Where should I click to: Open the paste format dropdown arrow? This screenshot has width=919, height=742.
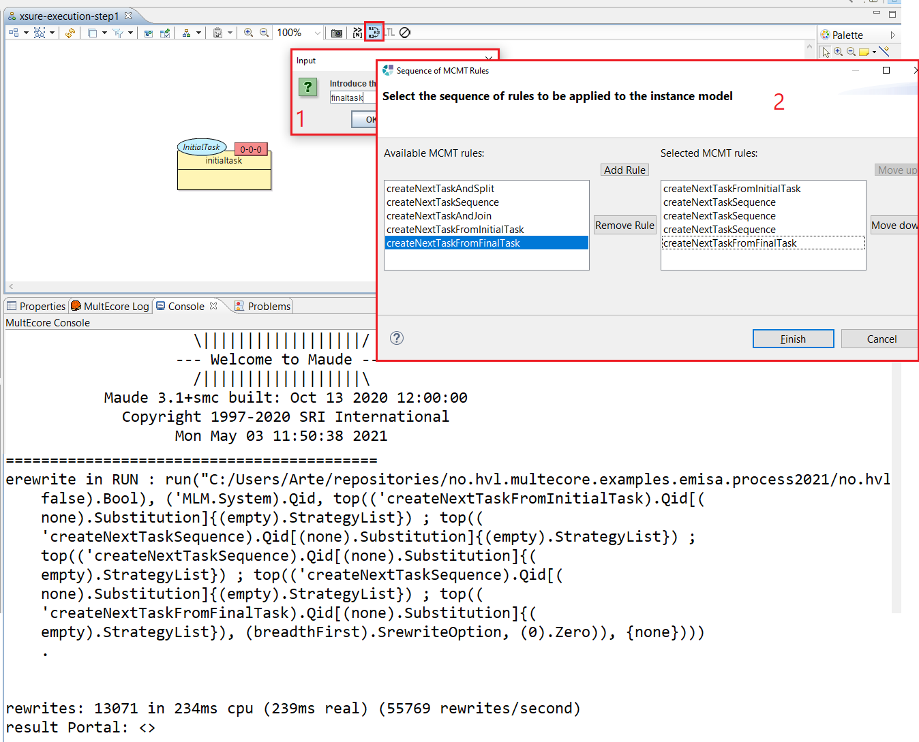coord(230,33)
